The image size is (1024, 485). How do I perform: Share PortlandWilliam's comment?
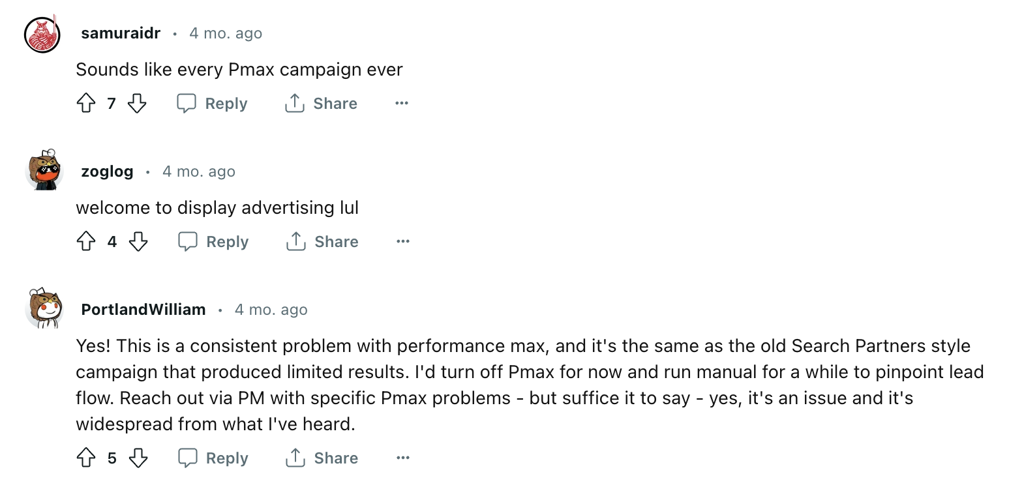(x=322, y=458)
